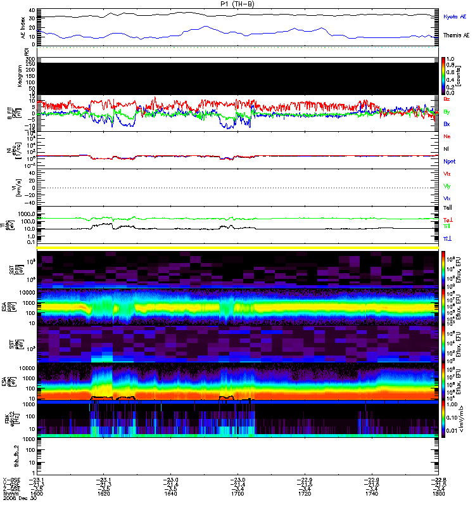475x507 pixels.
Task: Click the blue Bx legend label
Action: [x=446, y=124]
